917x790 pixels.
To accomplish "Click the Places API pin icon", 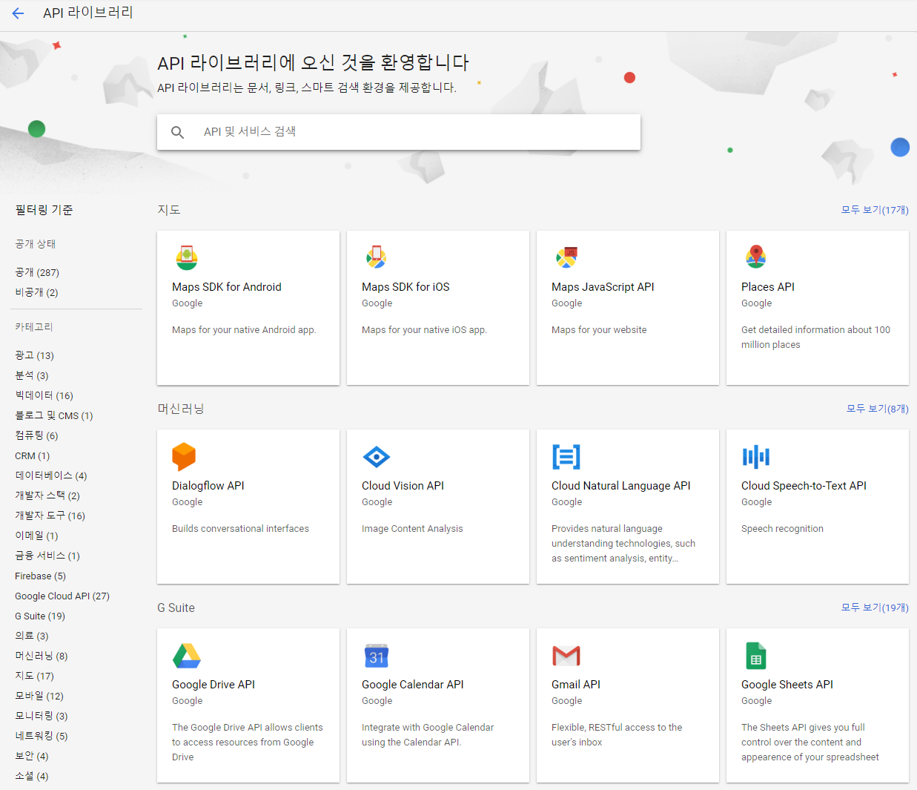I will (x=756, y=257).
